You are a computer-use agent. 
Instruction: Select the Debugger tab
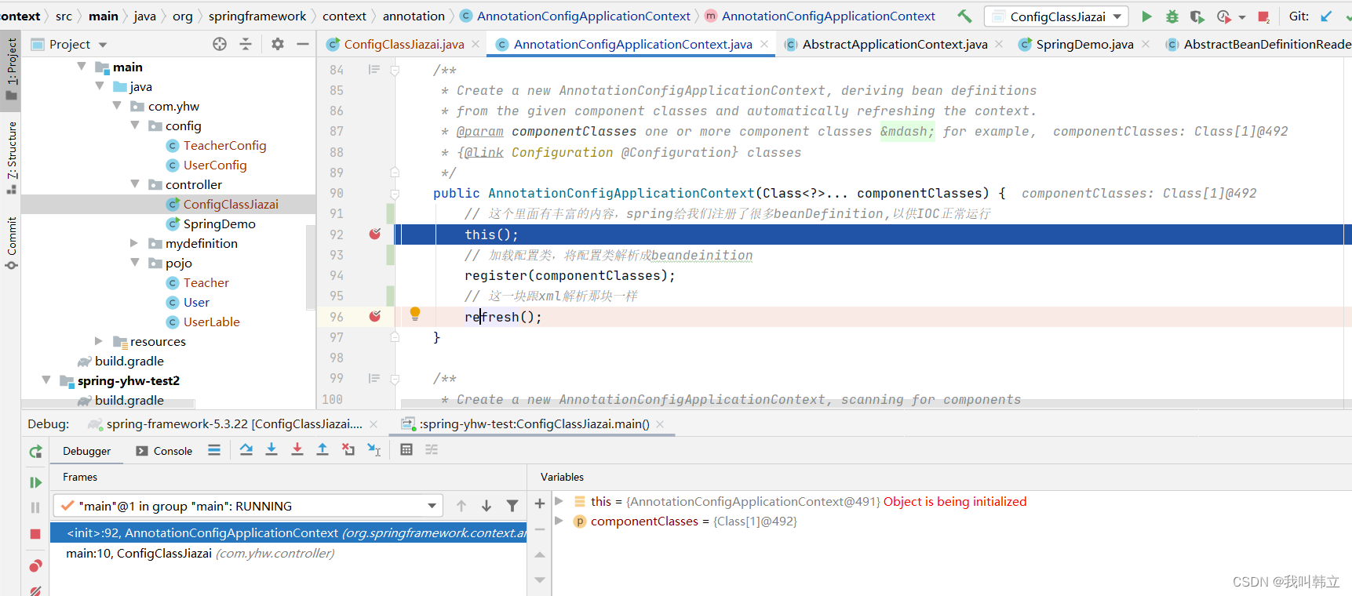click(x=86, y=451)
